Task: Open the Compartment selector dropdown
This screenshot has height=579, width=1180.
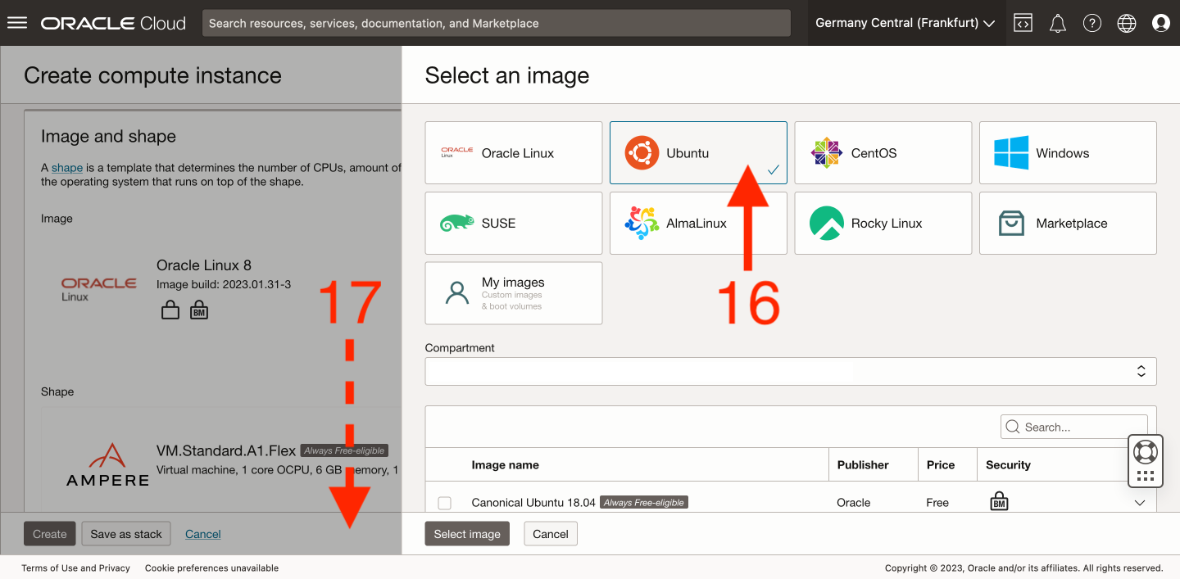Action: (790, 371)
